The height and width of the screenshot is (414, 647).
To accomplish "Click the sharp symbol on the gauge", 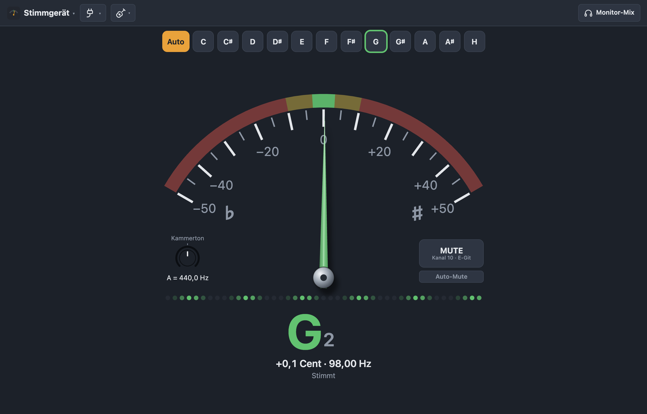I will (417, 213).
